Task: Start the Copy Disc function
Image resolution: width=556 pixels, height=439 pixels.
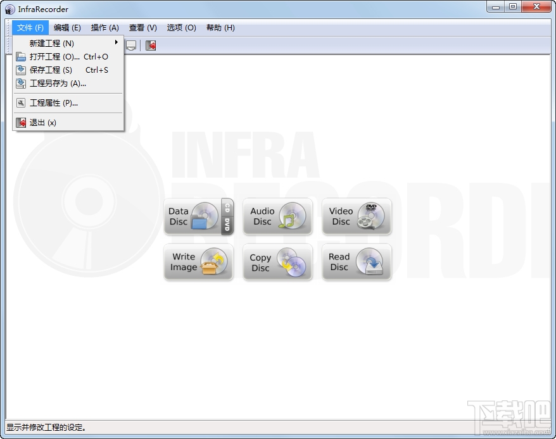Action: [277, 263]
